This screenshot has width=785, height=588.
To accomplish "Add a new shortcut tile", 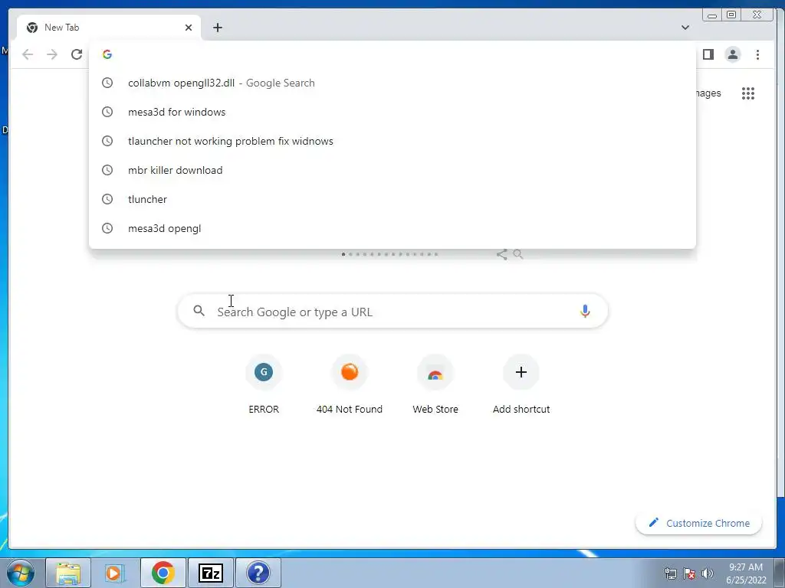I will pyautogui.click(x=521, y=384).
